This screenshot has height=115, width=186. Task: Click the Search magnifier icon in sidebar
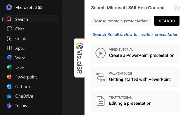[9, 19]
